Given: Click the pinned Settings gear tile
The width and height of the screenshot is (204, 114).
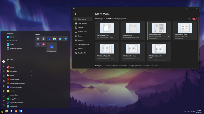Looking at the screenshot, I should (x=38, y=39).
